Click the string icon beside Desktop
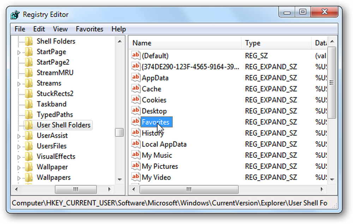This screenshot has height=224, width=353. tap(136, 111)
